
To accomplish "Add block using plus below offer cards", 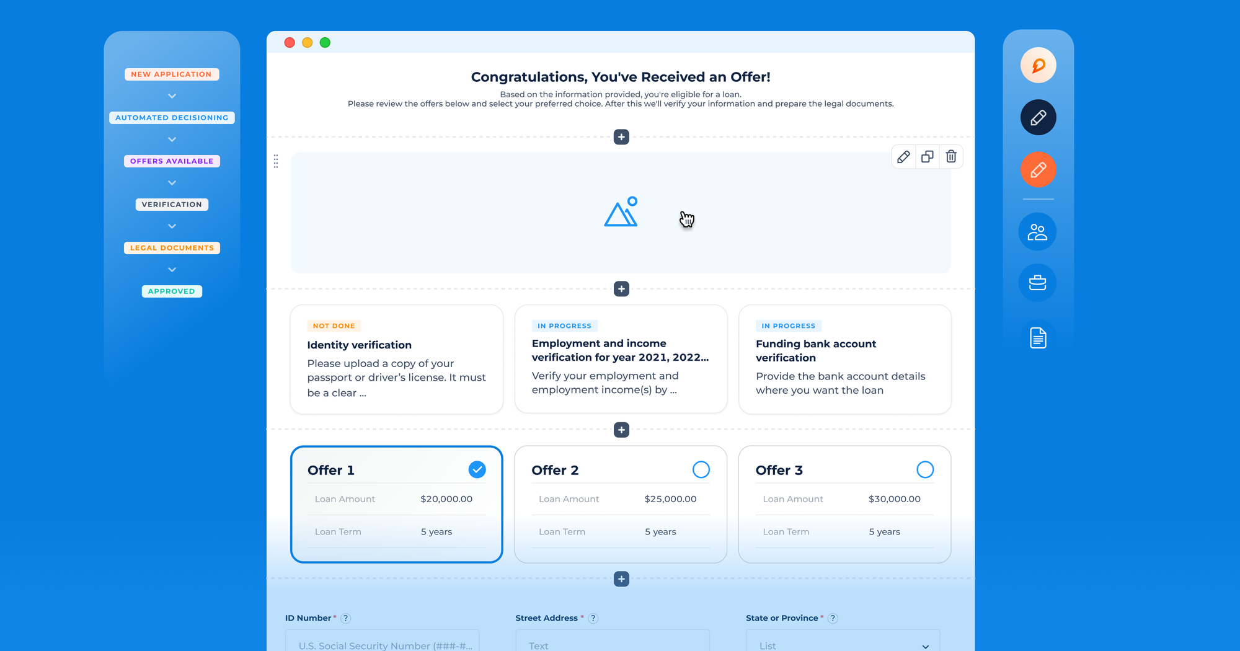I will point(621,579).
